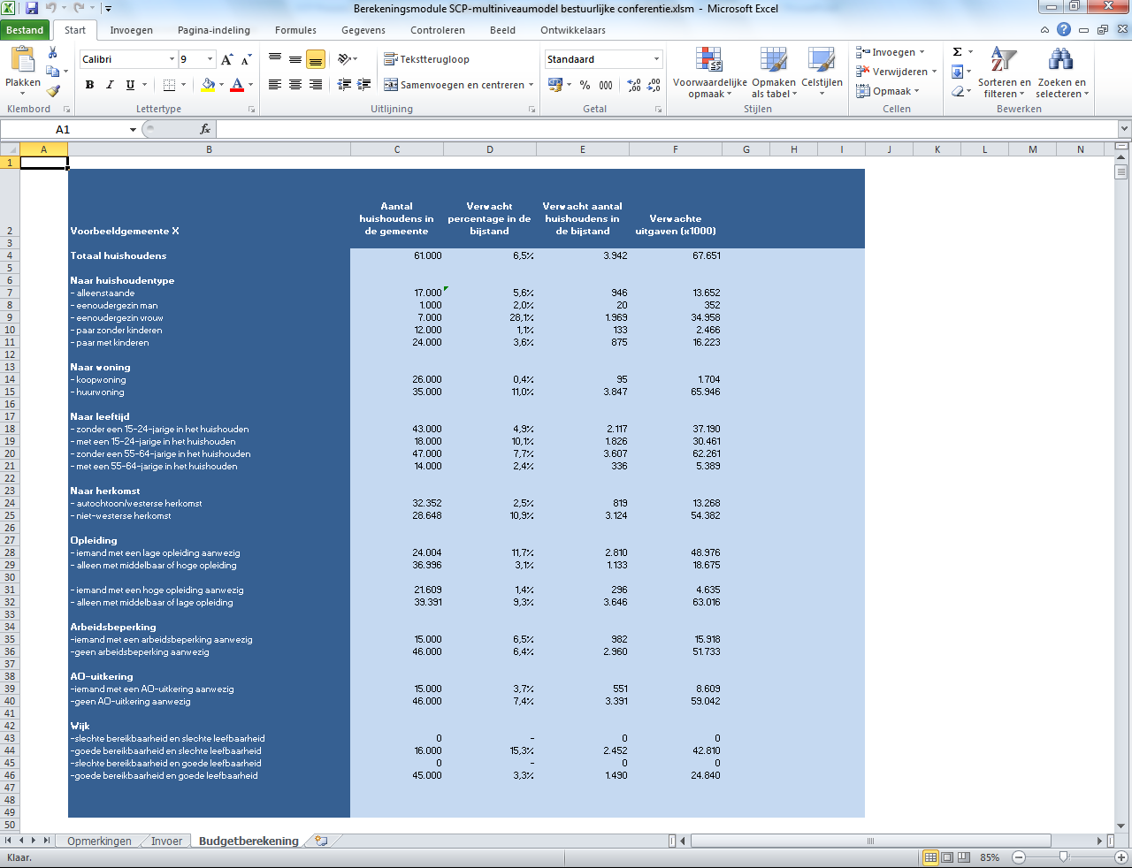Viewport: 1132px width, 868px height.
Task: Switch to the Pagina-indeling ribbon tab
Action: pos(214,30)
